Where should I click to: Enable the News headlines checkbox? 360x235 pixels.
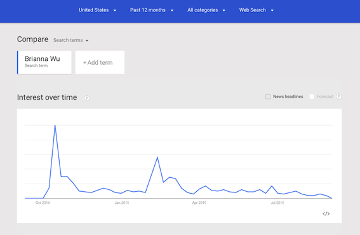[x=268, y=97]
